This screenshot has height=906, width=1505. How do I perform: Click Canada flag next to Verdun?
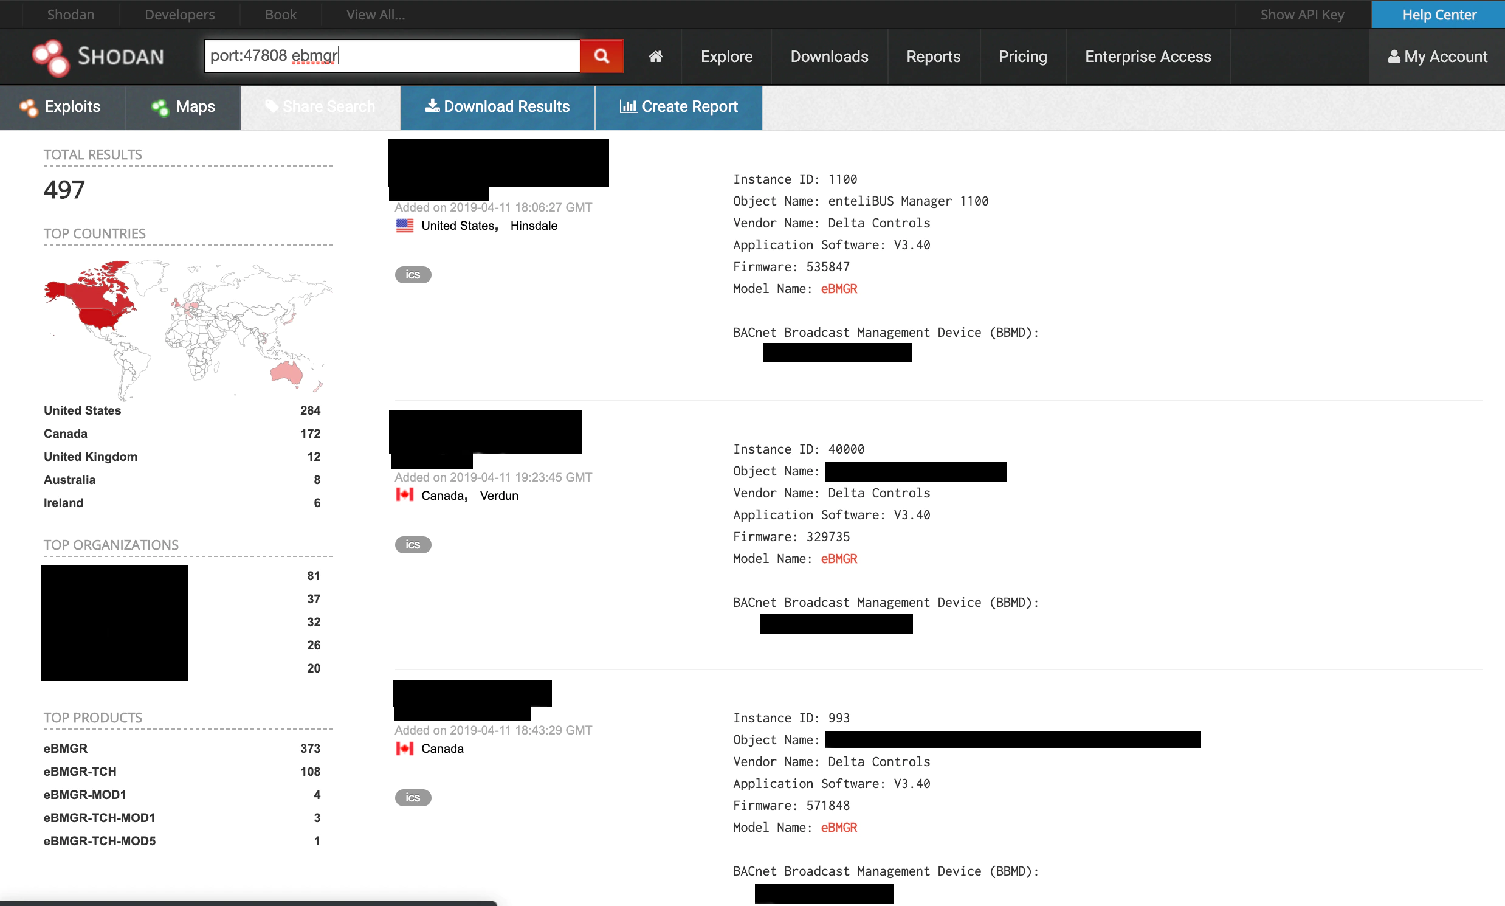(405, 495)
